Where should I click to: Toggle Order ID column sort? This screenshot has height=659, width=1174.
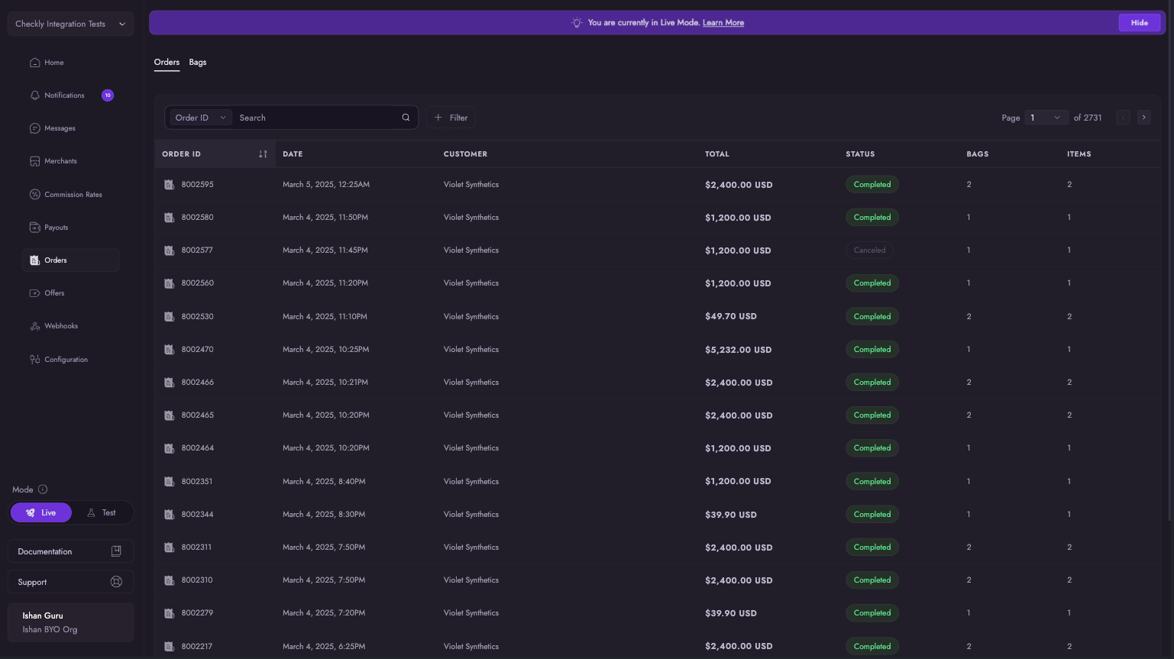click(263, 154)
